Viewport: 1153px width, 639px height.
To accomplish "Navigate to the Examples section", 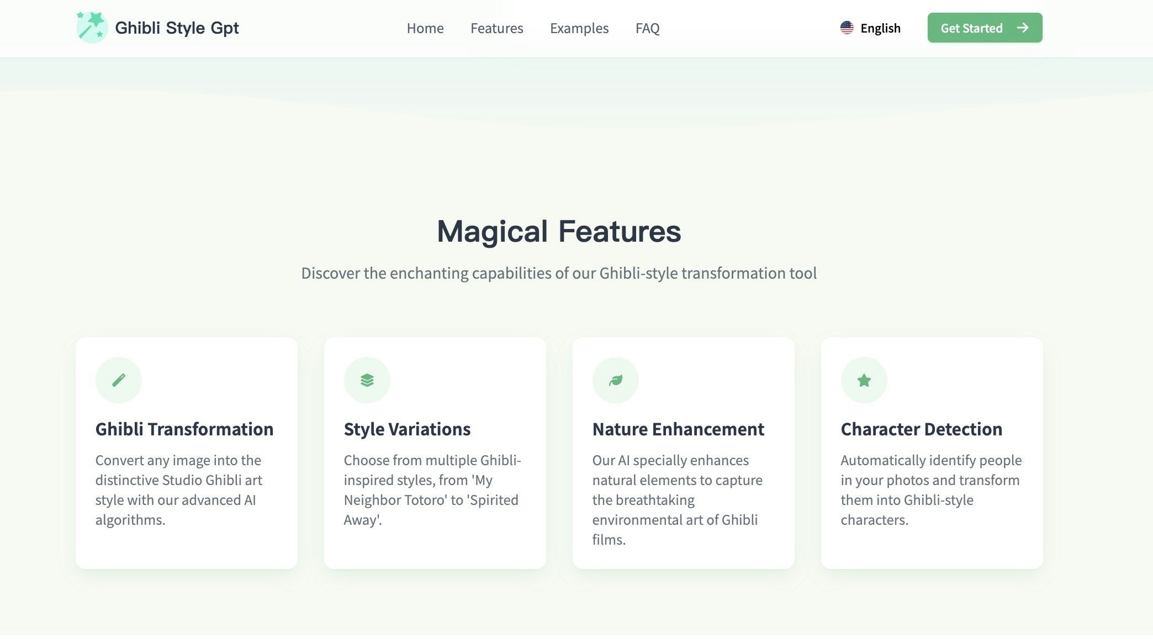I will 579,28.
